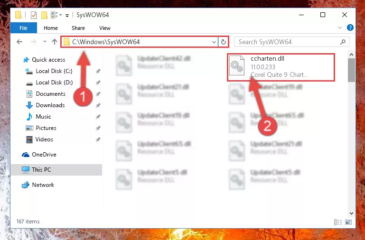365x240 pixels.
Task: Click the pin icon beside Downloads
Action: coord(98,105)
